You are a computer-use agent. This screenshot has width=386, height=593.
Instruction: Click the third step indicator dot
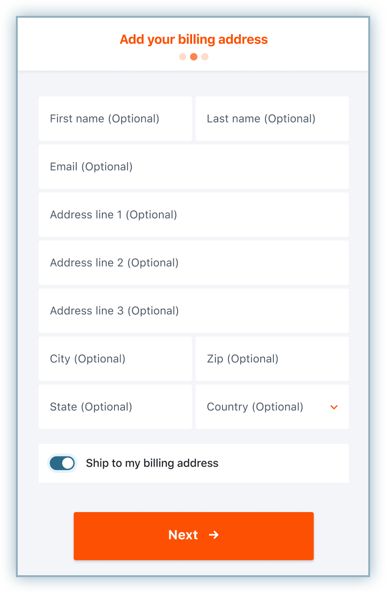205,57
